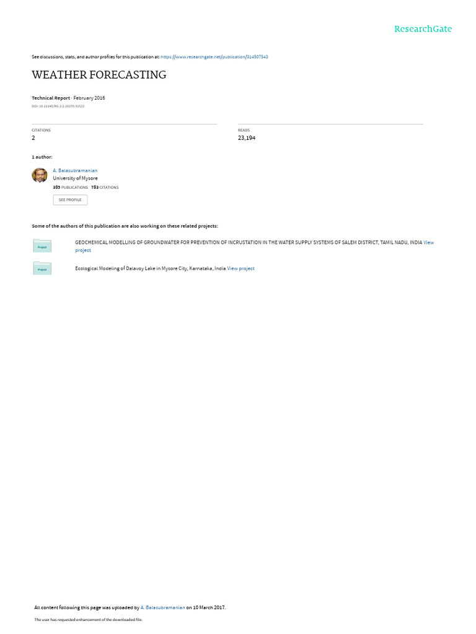Viewport: 476px width, 634px height.
Task: Click the University of Mysore affiliation
Action: [x=75, y=178]
